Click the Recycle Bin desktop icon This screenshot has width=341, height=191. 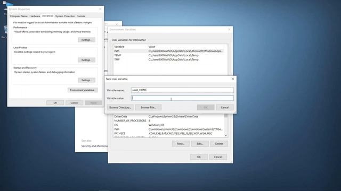pyautogui.click(x=5, y=32)
